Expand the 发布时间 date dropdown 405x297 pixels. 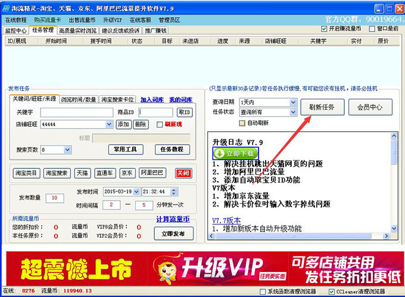[136, 192]
